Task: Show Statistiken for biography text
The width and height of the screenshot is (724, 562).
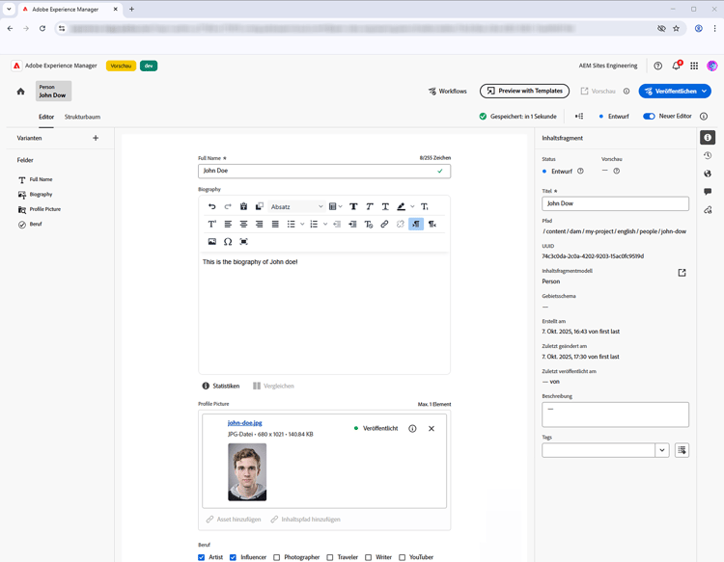Action: (221, 386)
